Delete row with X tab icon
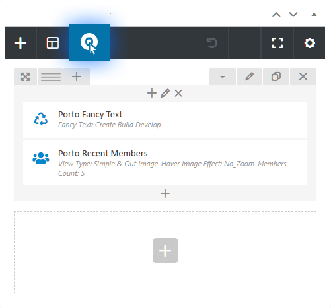The width and height of the screenshot is (331, 308). pyautogui.click(x=303, y=77)
